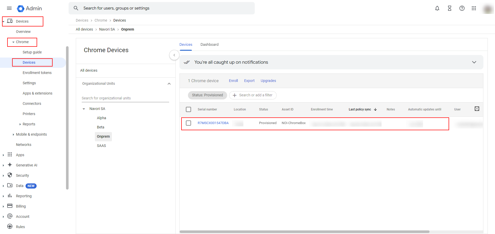Viewport: 495px width, 234px height.
Task: Switch to the Dashboard tab
Action: coord(210,44)
